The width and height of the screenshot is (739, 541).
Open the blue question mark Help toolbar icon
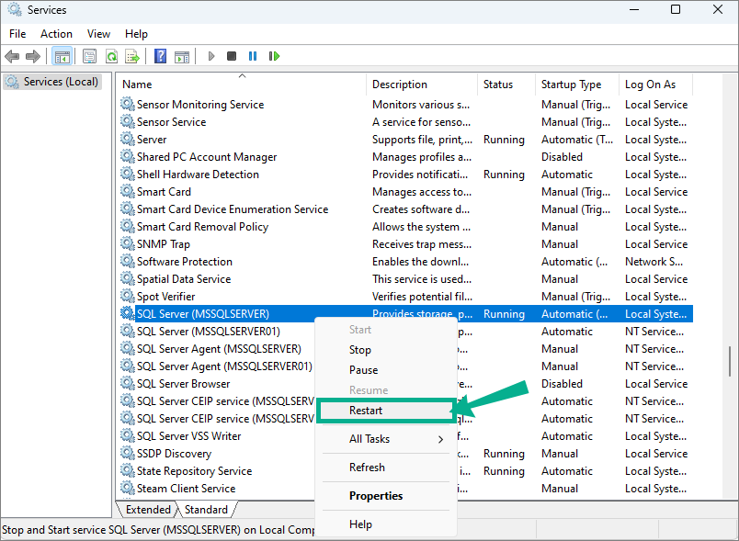click(160, 57)
